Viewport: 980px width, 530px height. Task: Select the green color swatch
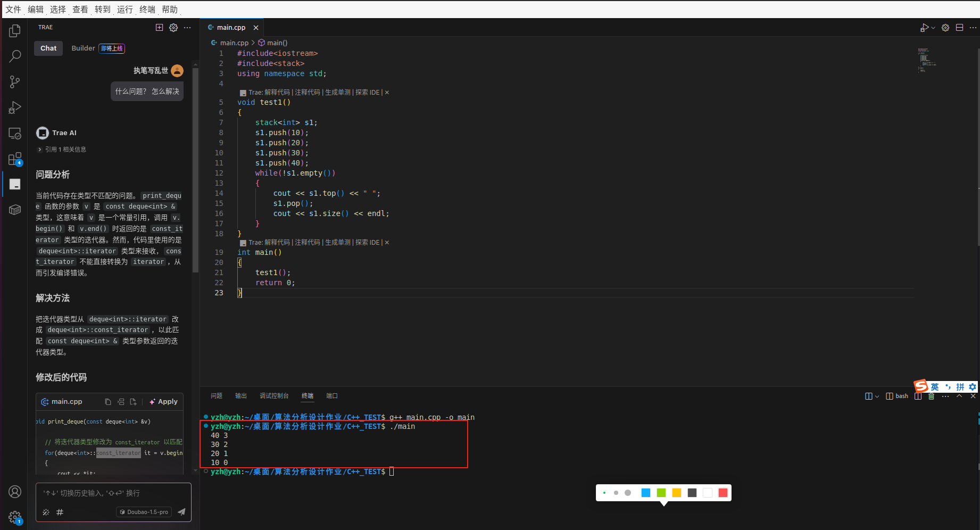[661, 493]
